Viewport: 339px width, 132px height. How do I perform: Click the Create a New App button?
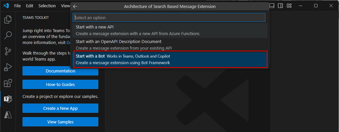(60, 108)
